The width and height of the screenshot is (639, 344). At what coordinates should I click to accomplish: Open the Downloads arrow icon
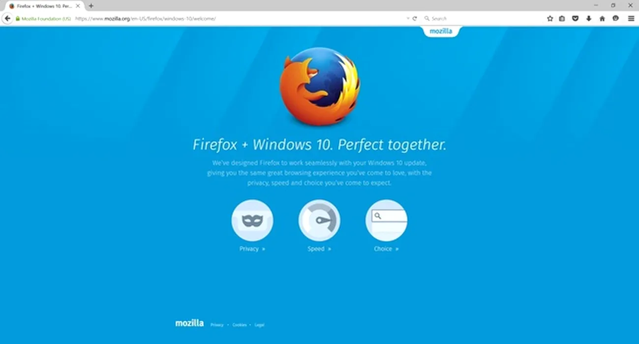tap(588, 18)
